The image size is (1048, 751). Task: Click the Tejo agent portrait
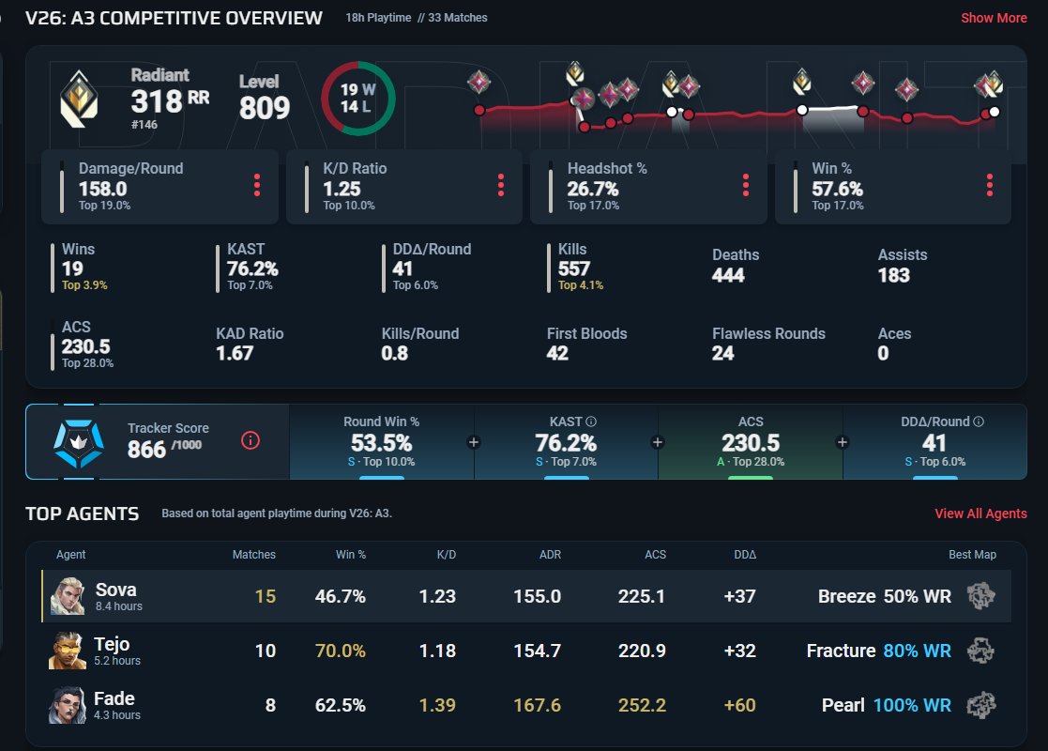pos(68,651)
